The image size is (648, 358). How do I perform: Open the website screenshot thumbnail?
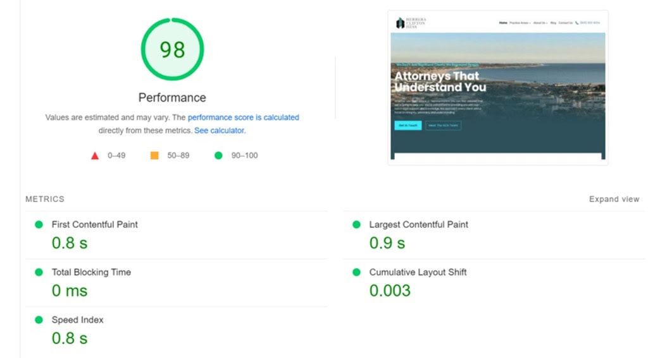click(498, 88)
